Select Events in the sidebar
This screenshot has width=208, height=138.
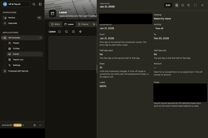point(25,54)
